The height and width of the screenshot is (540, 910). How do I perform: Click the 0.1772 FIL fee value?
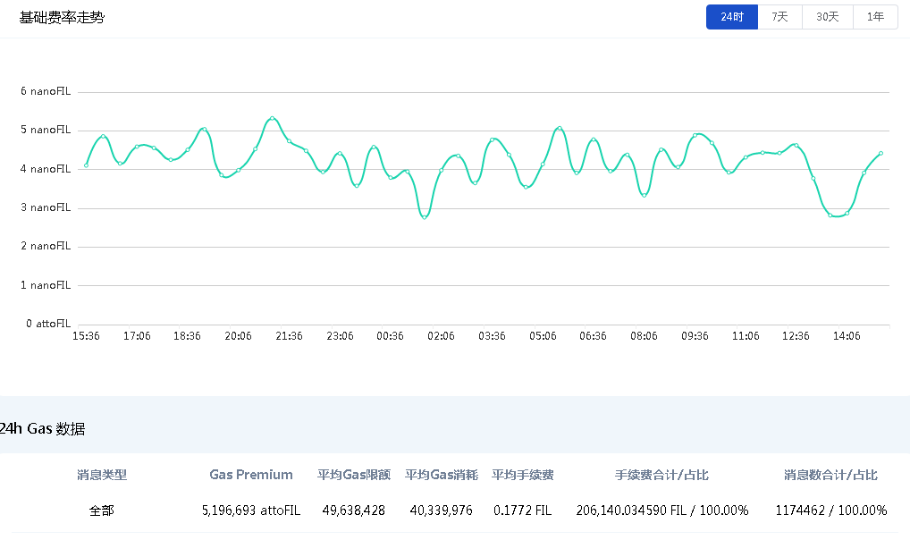pyautogui.click(x=522, y=510)
